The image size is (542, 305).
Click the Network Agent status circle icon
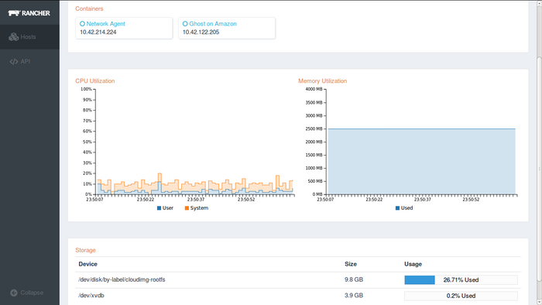tap(82, 24)
